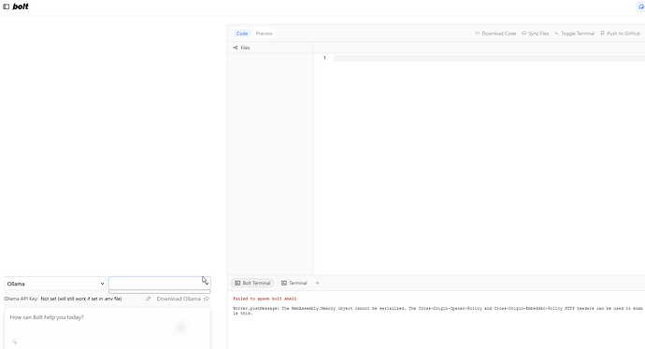
Task: Add a new terminal with plus icon
Action: click(x=317, y=283)
